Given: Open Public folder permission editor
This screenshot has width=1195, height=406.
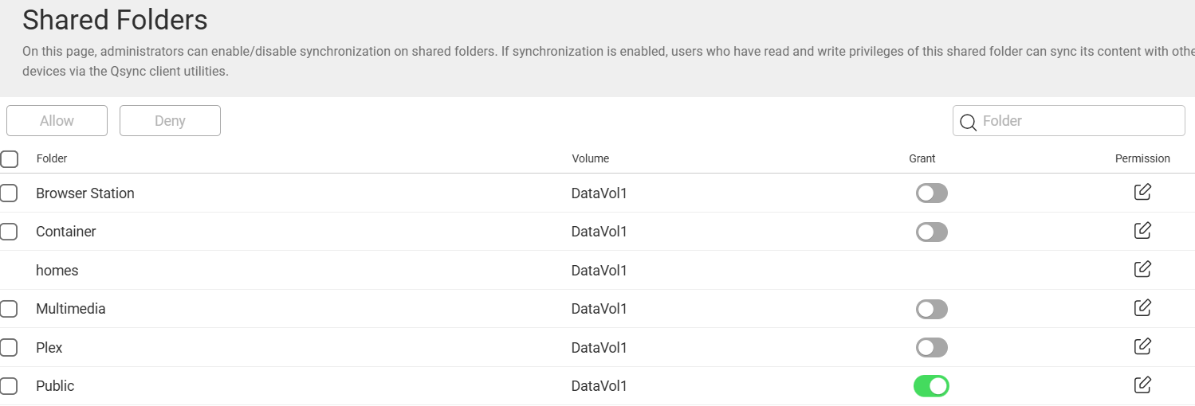Looking at the screenshot, I should [1142, 385].
